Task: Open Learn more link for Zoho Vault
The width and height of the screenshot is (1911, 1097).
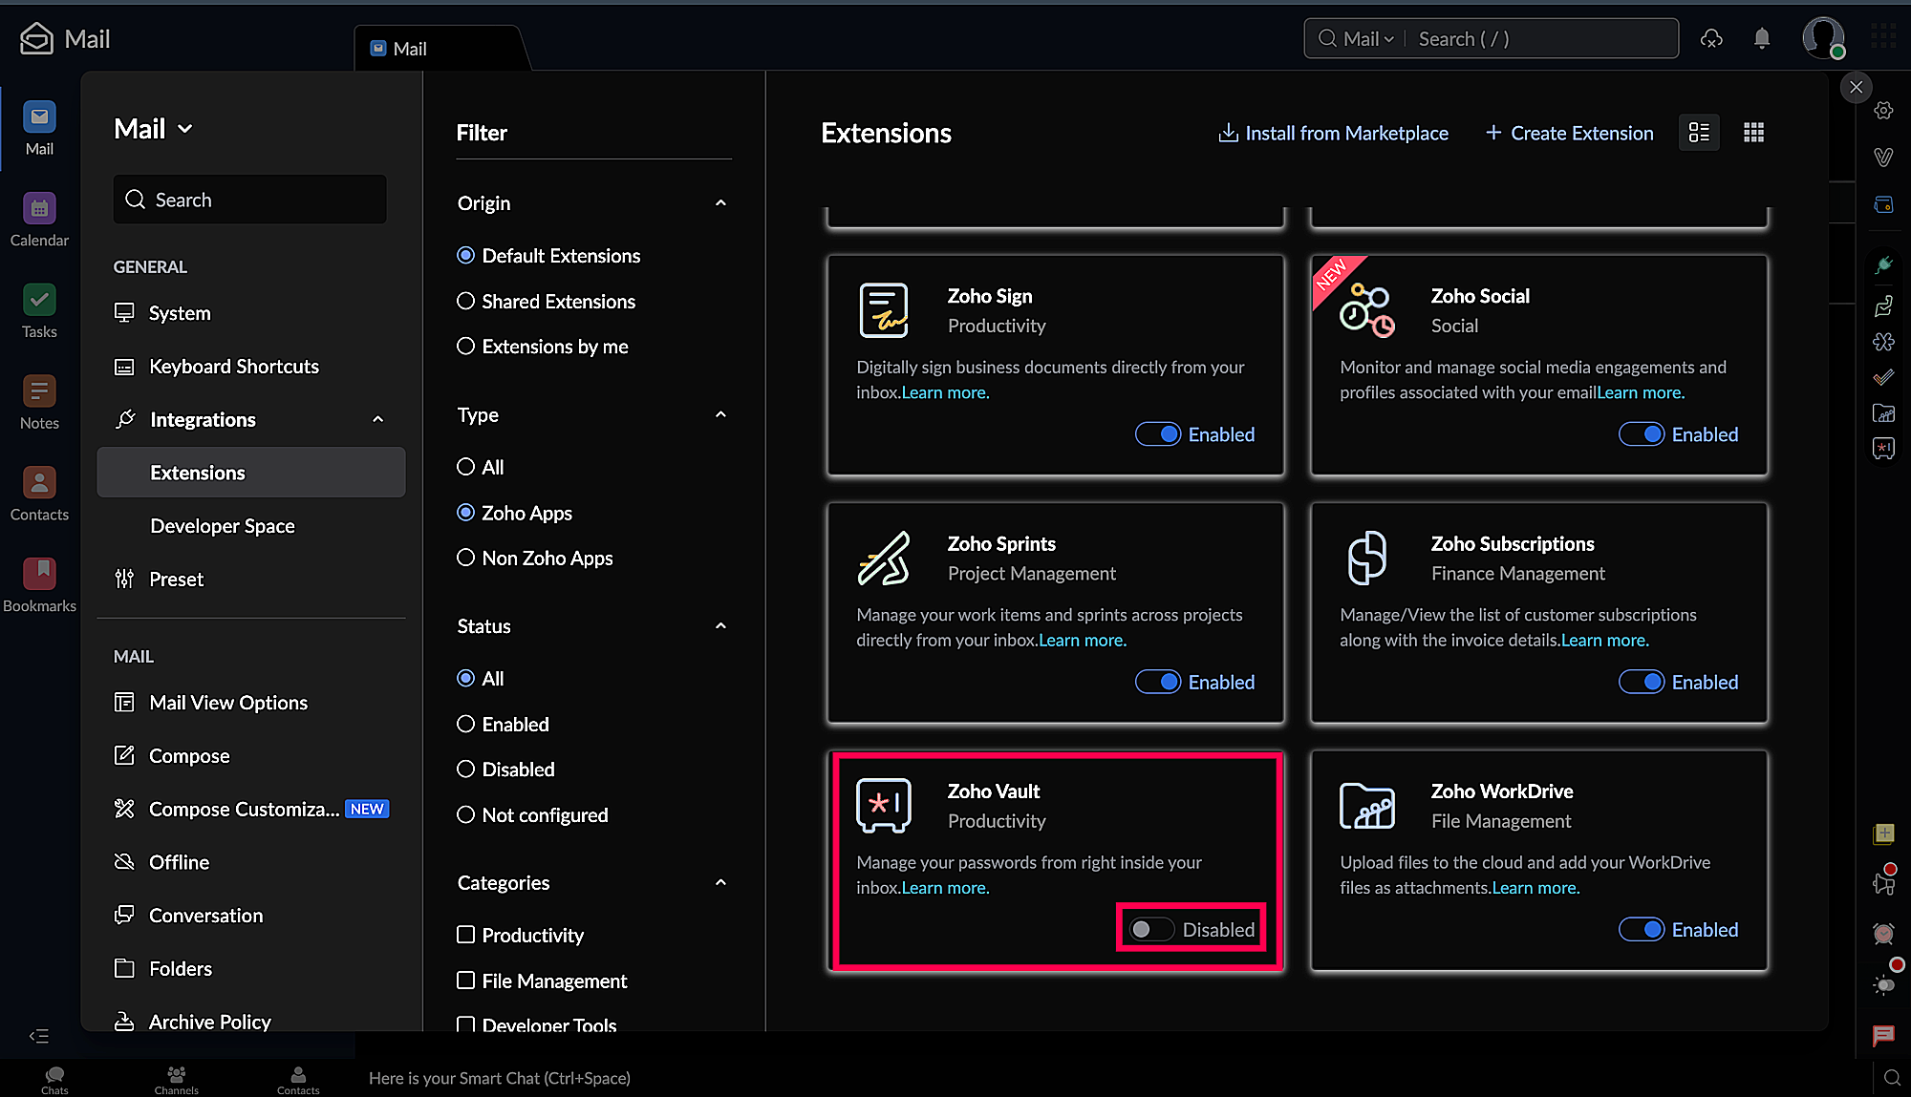Action: pyautogui.click(x=945, y=887)
